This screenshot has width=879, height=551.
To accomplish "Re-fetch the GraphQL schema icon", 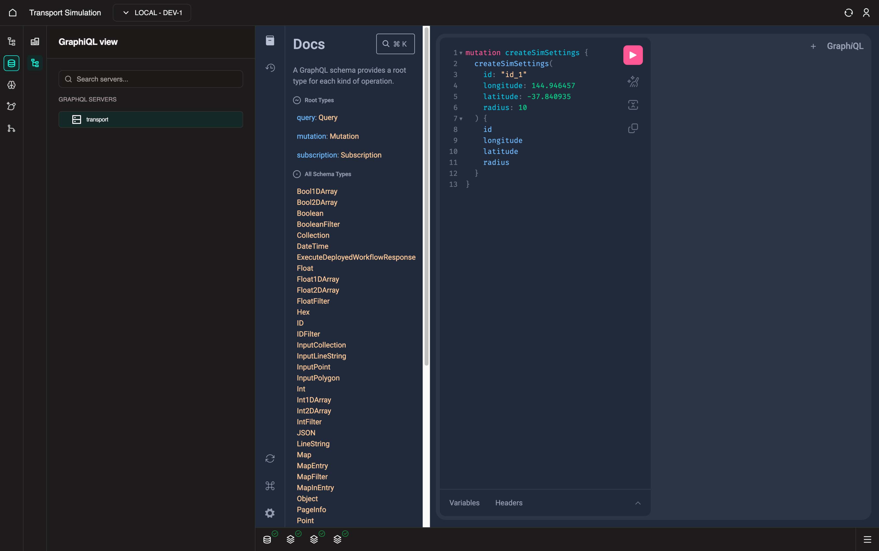I will coord(270,458).
